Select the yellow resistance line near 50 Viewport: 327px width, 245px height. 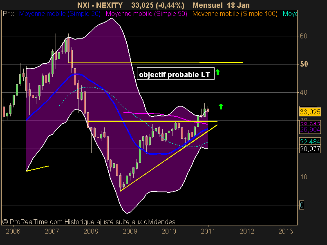click(156, 62)
